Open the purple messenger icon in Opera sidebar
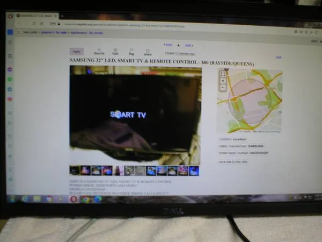The height and width of the screenshot is (242, 322). pos(10,69)
